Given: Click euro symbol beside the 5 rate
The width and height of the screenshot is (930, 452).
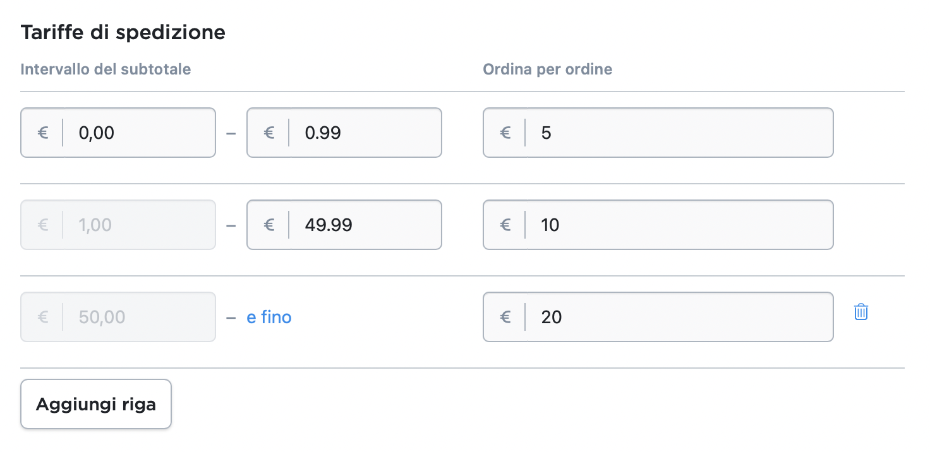Looking at the screenshot, I should [x=505, y=133].
